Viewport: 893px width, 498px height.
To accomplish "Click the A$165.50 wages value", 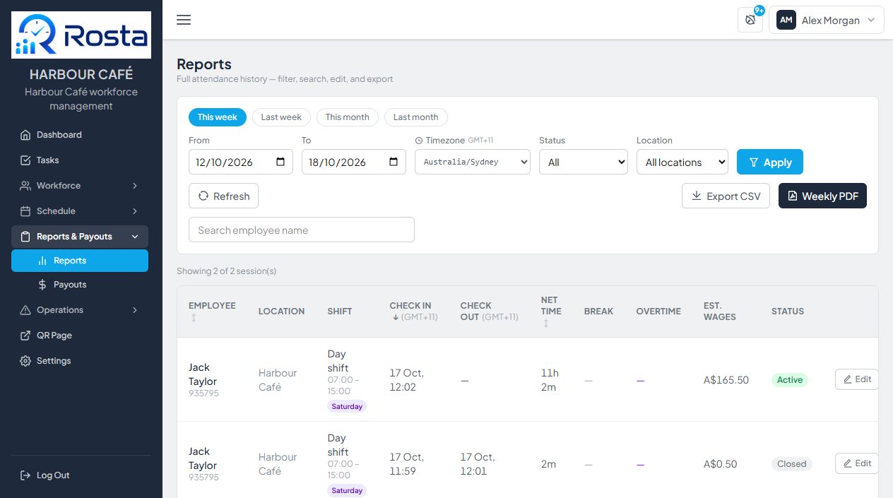I will tap(726, 380).
